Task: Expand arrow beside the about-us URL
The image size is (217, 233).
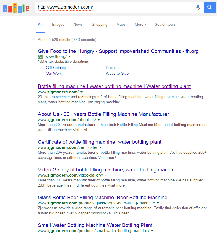Action: pyautogui.click(x=99, y=120)
